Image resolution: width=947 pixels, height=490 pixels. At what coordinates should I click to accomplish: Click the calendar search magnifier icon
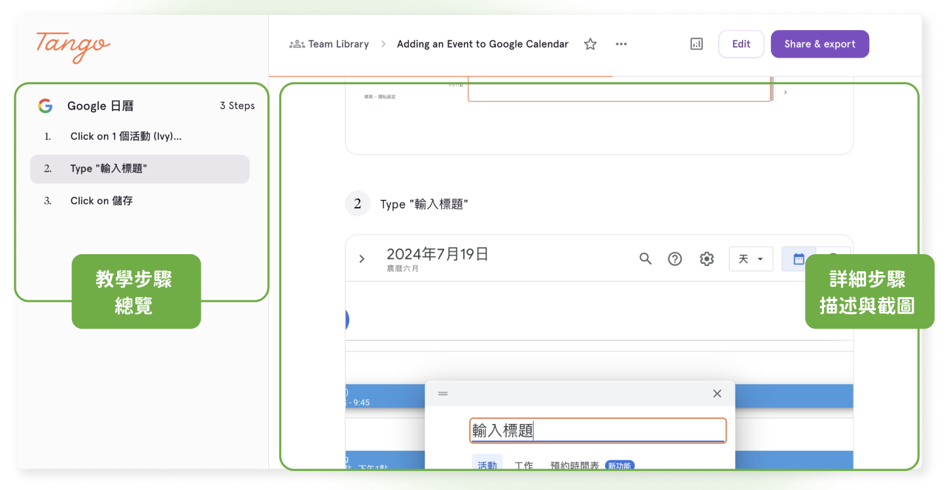click(646, 259)
